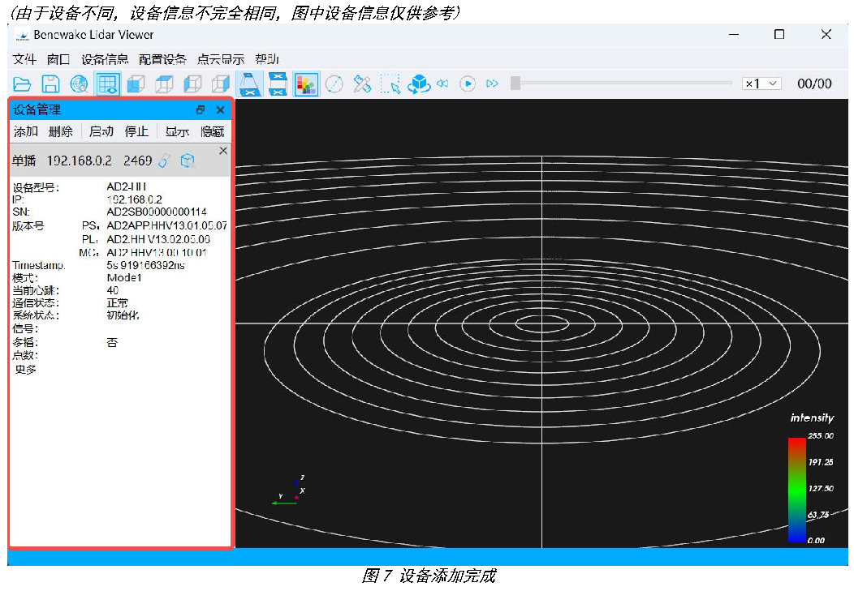Open the 设备信息 menu
854x591 pixels.
[x=105, y=58]
